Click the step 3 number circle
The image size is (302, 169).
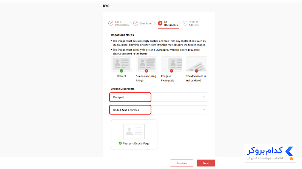(x=160, y=23)
